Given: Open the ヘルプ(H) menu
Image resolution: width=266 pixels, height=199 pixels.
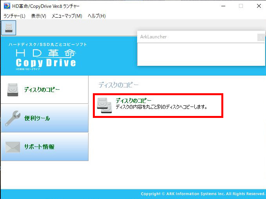Looking at the screenshot, I should [96, 16].
